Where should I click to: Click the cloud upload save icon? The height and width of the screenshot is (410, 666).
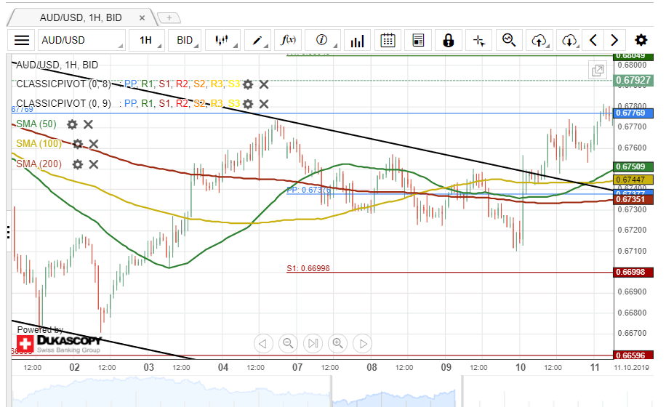coord(539,41)
